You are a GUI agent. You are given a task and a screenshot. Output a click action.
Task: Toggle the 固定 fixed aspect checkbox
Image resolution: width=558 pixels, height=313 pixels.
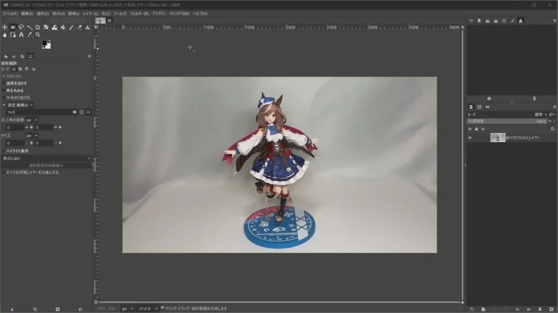click(4, 105)
